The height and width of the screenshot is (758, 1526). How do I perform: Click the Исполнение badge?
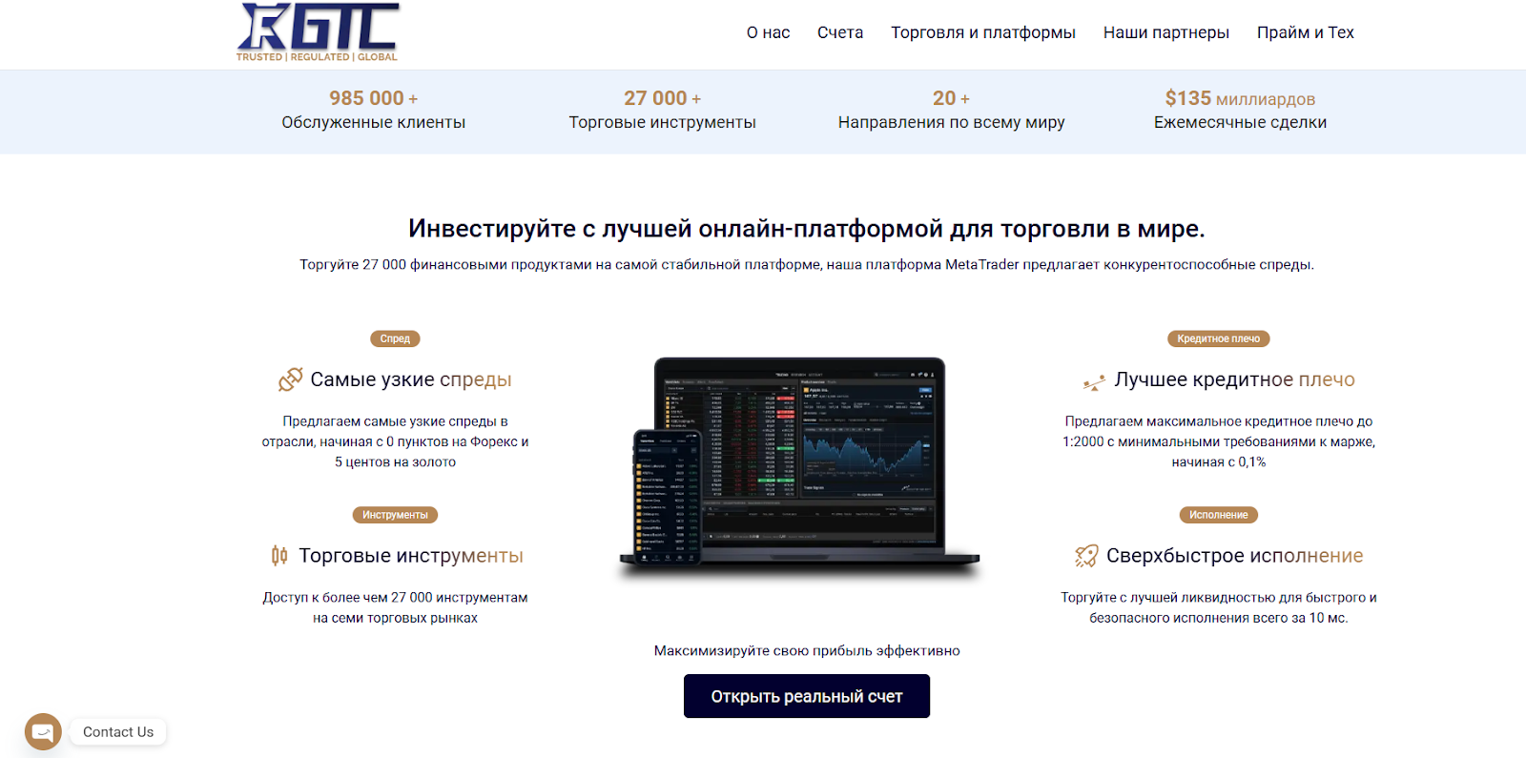coord(1219,515)
